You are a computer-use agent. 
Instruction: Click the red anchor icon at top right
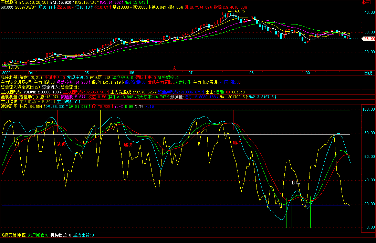364,2
